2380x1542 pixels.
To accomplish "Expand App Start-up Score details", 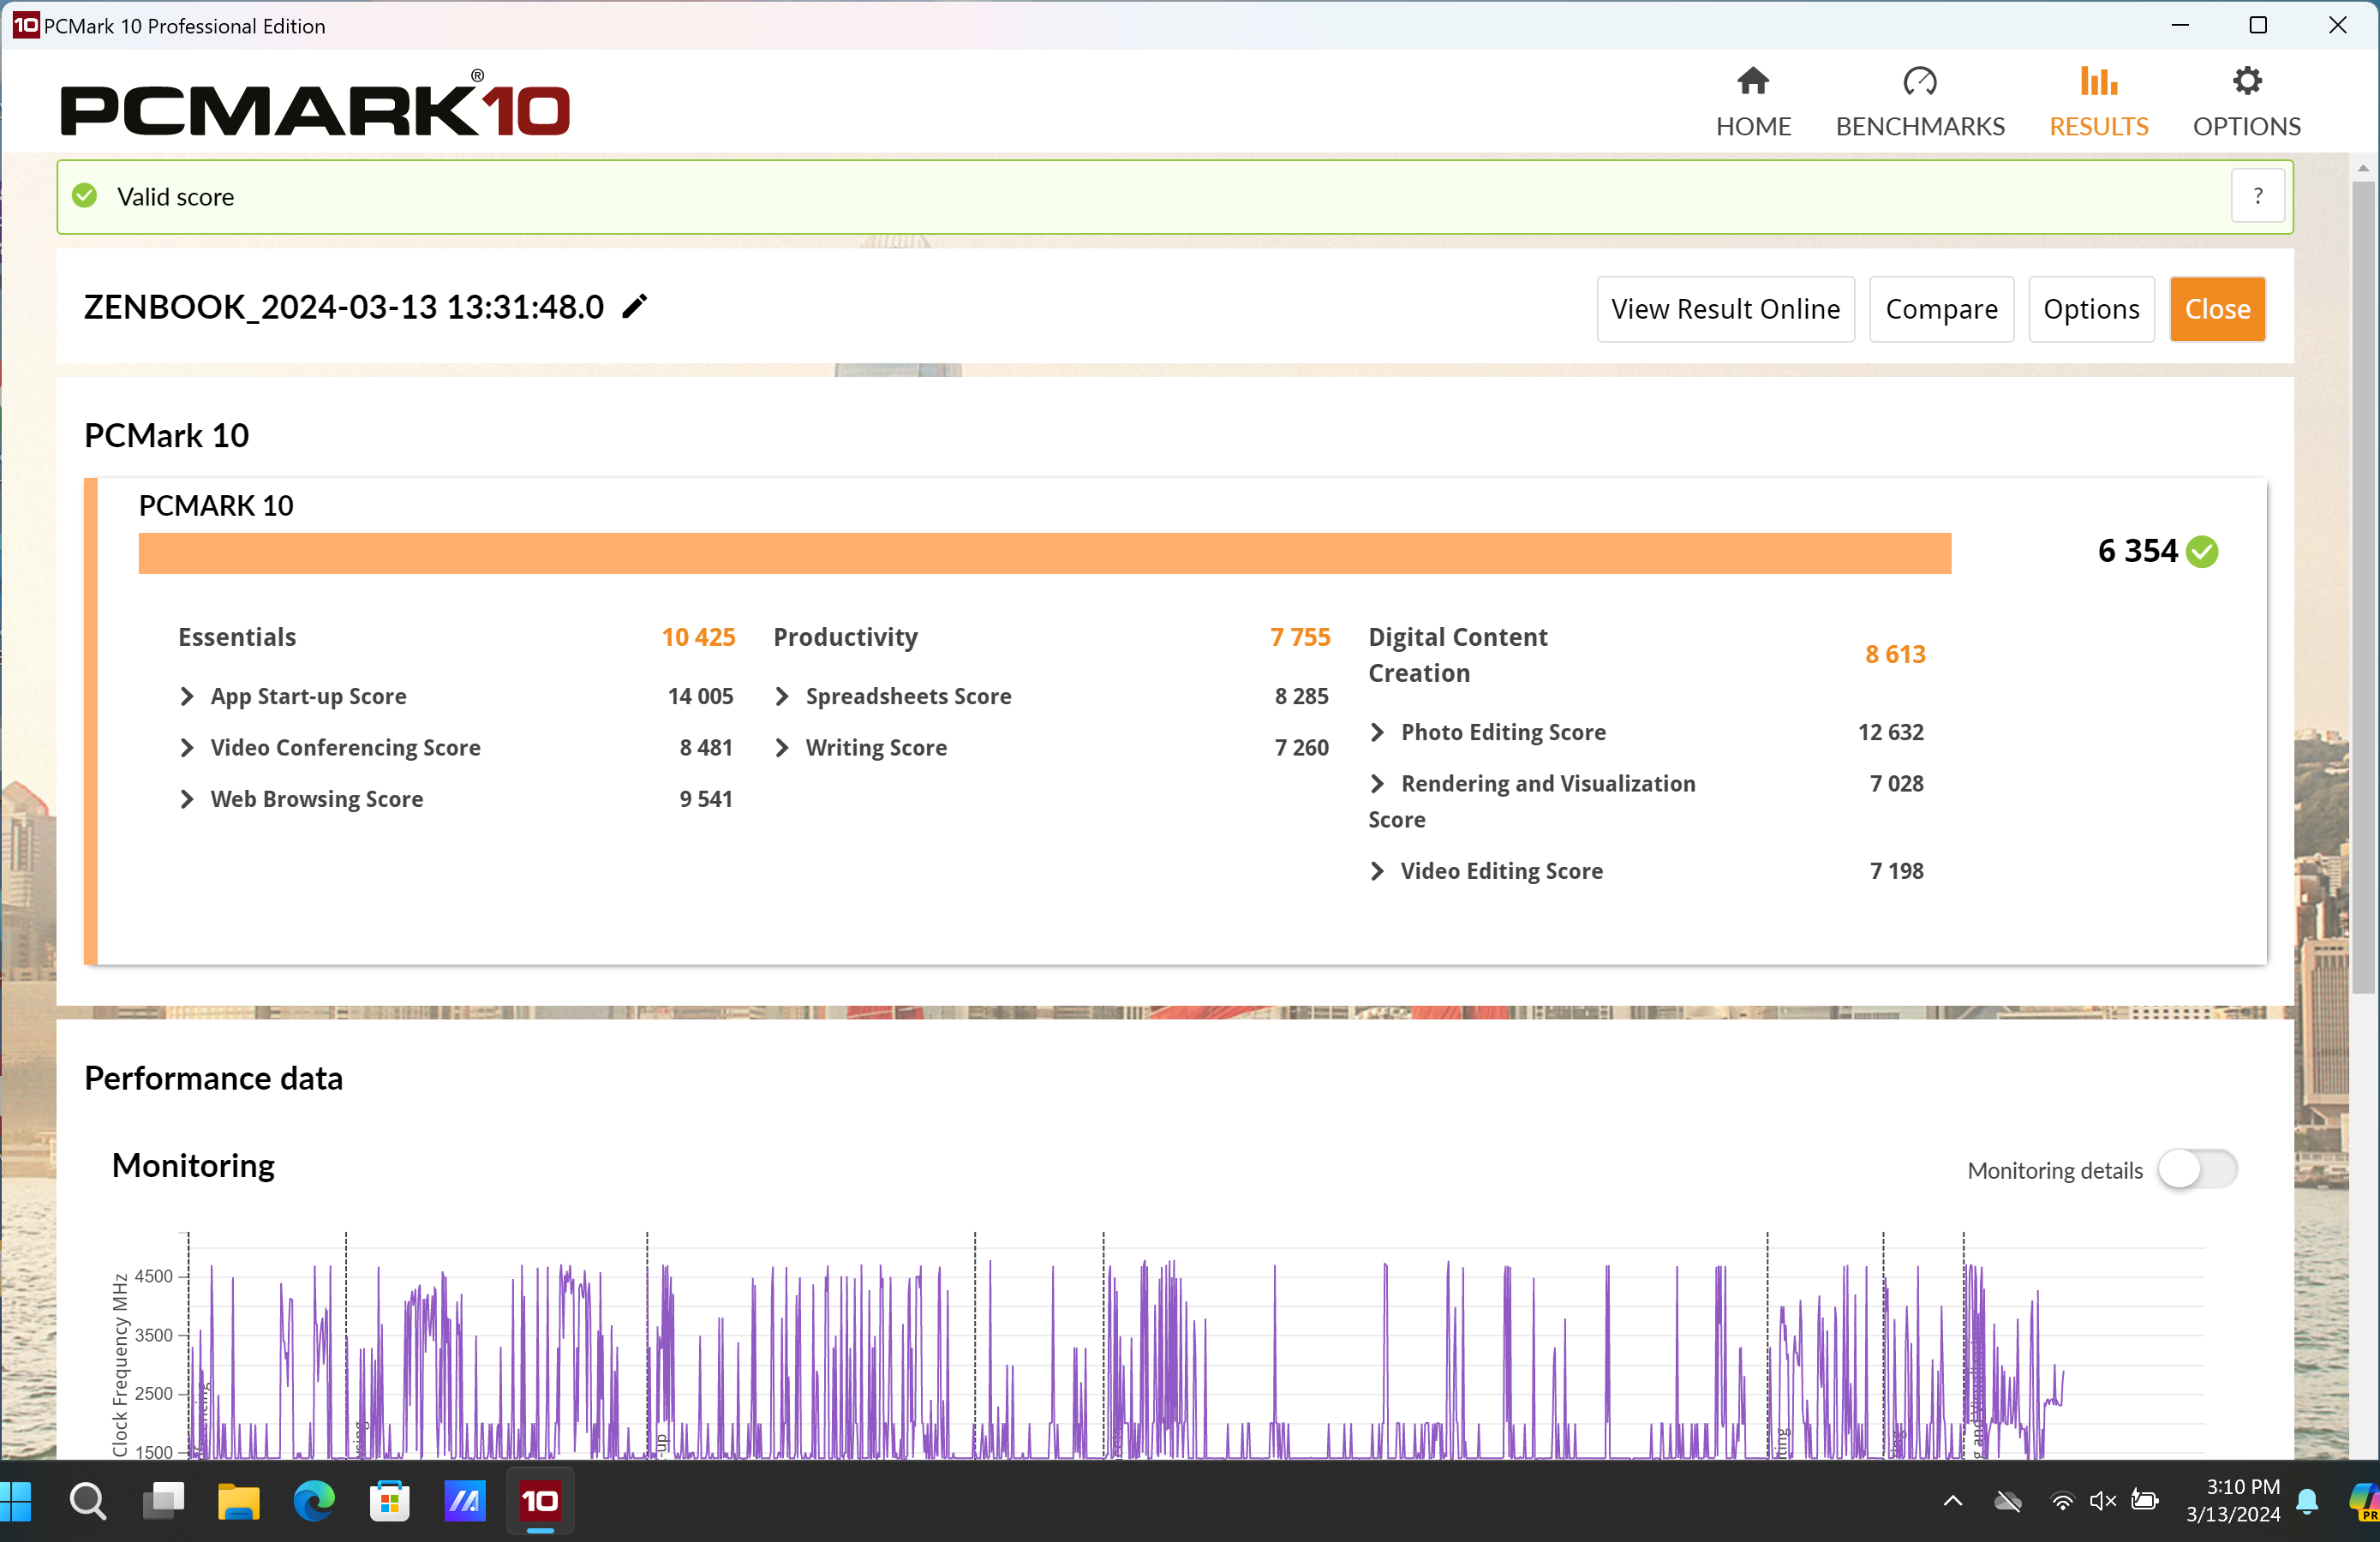I will point(187,696).
